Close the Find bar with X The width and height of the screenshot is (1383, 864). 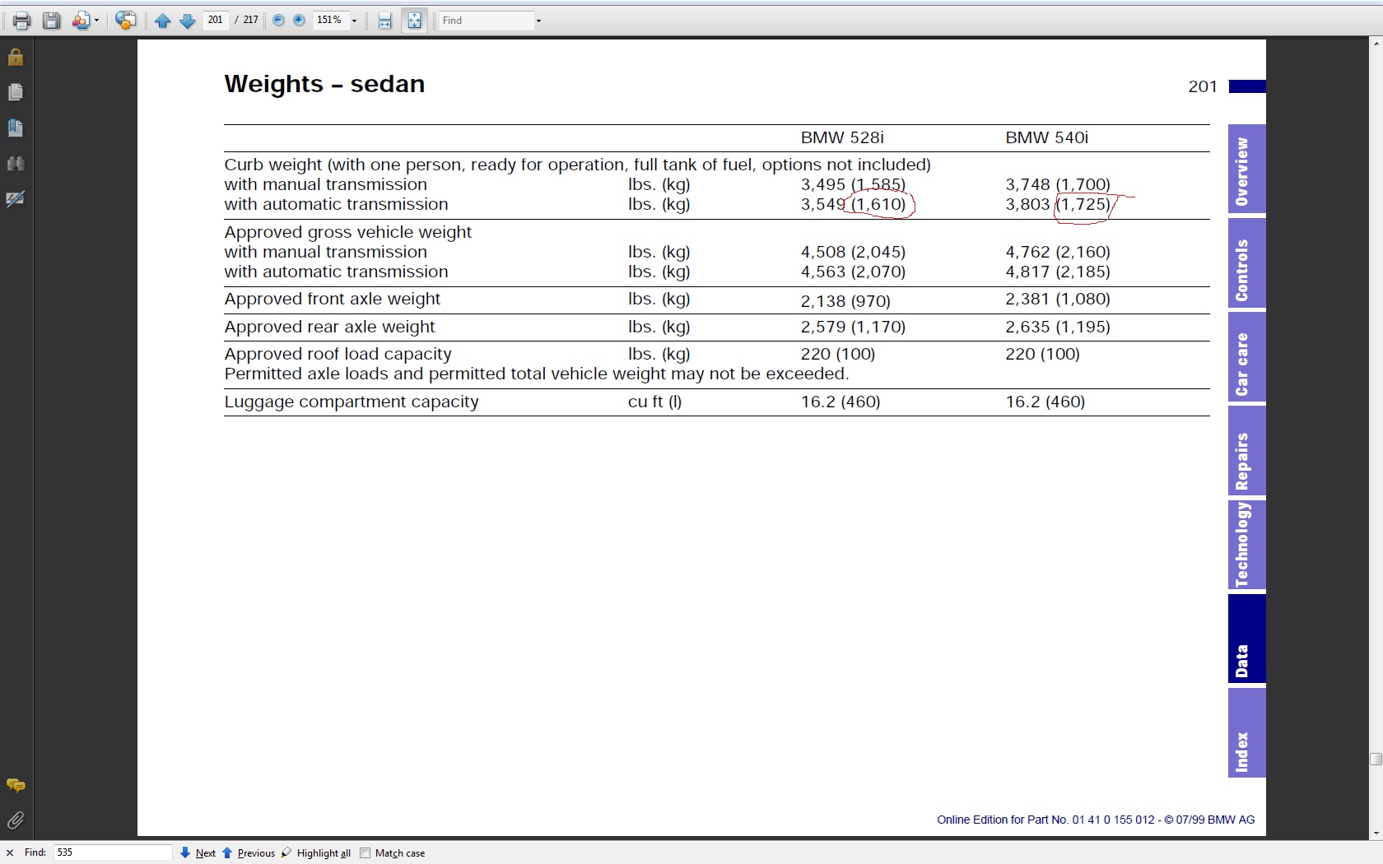click(10, 852)
